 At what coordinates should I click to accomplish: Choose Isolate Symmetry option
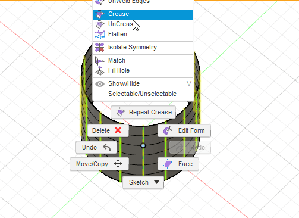coord(143,48)
